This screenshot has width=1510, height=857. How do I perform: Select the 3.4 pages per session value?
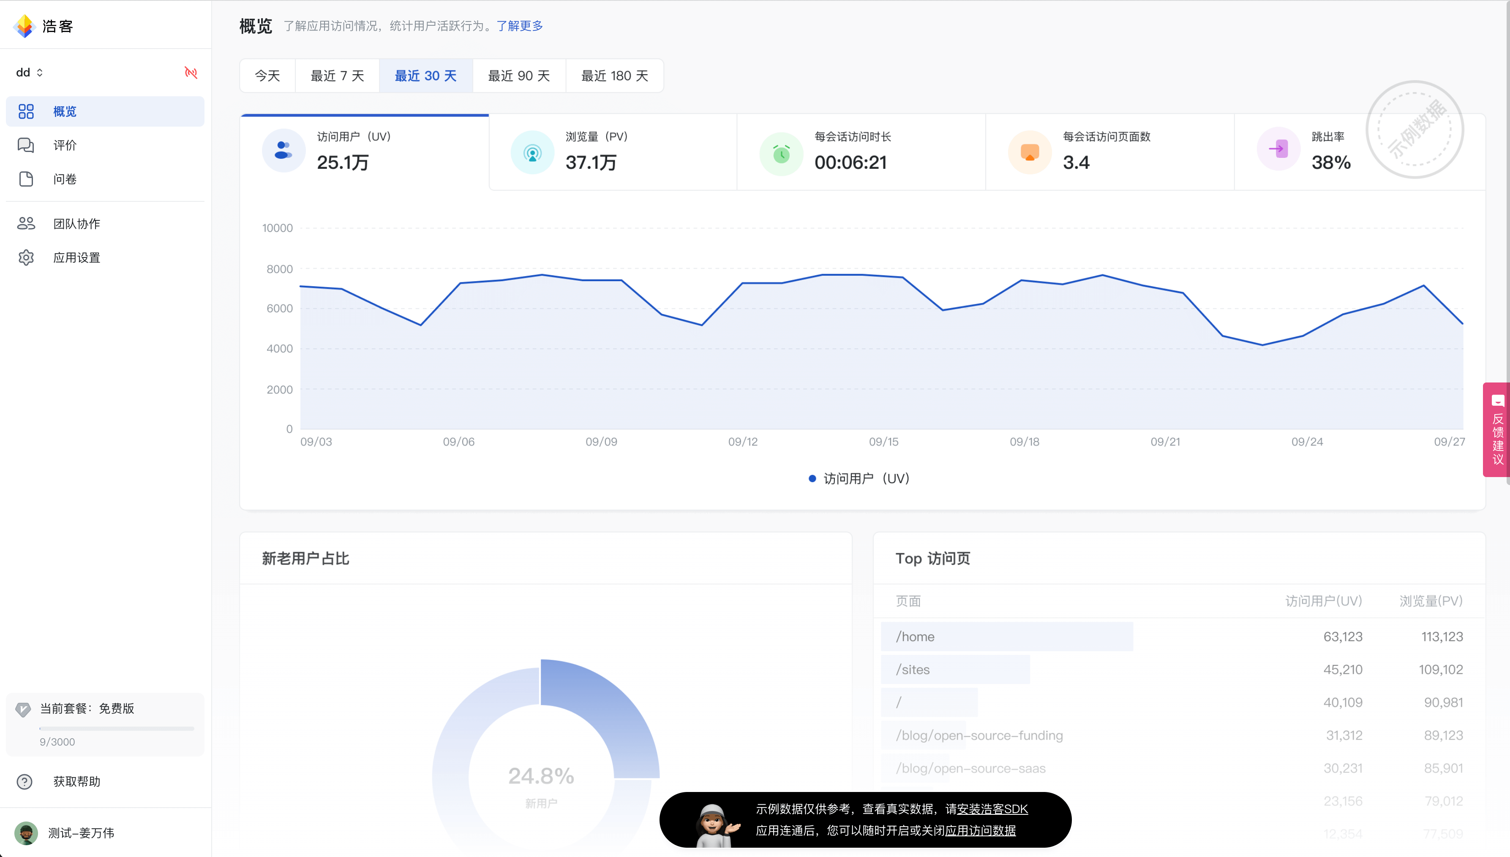pyautogui.click(x=1077, y=163)
